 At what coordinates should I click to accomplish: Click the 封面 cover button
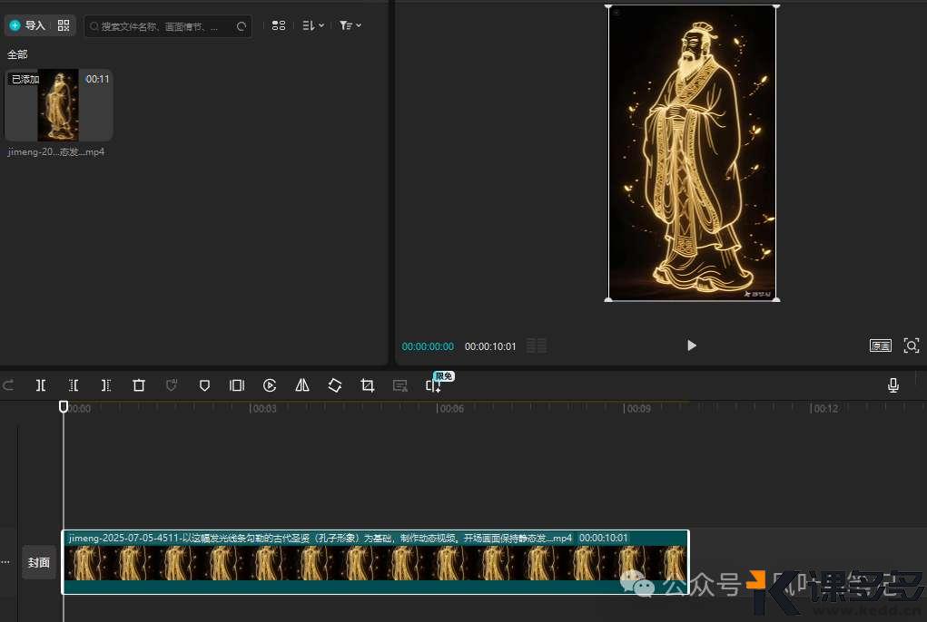tap(39, 562)
